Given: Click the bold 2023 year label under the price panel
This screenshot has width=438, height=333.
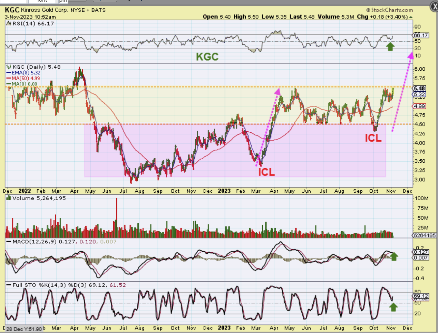Looking at the screenshot, I should click(x=224, y=191).
